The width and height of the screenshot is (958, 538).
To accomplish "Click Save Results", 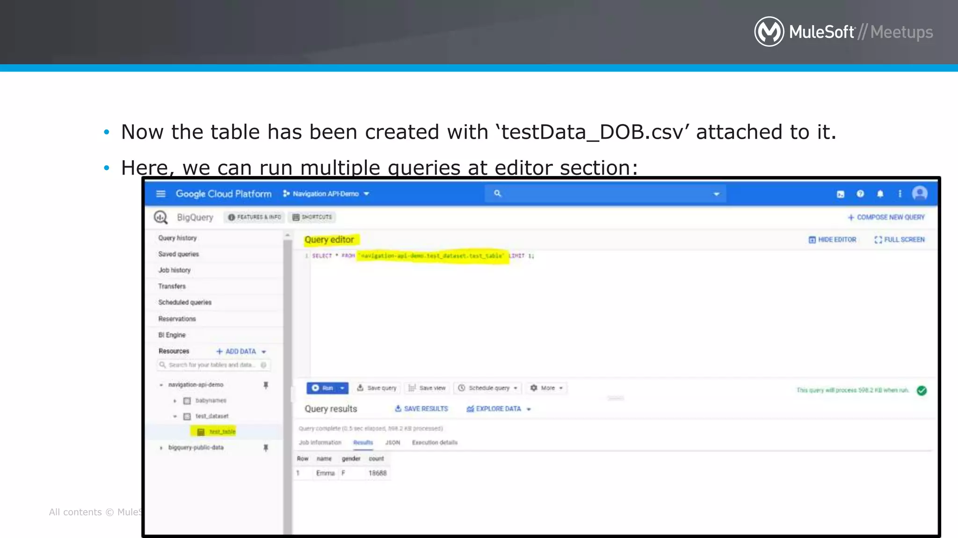I will [421, 409].
